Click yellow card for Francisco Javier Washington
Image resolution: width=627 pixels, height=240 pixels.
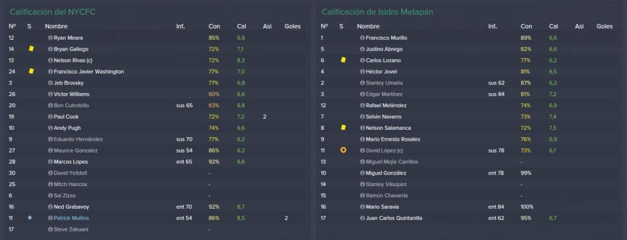point(32,71)
